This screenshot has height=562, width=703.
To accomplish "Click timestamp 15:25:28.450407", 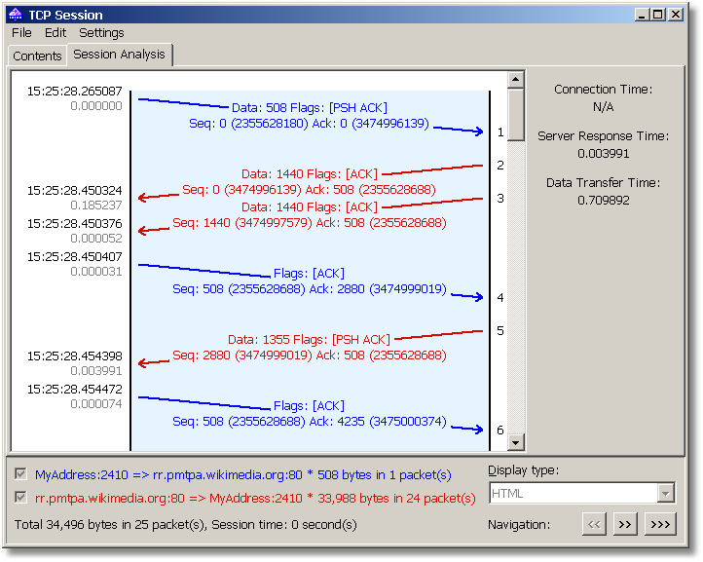I will click(x=74, y=256).
